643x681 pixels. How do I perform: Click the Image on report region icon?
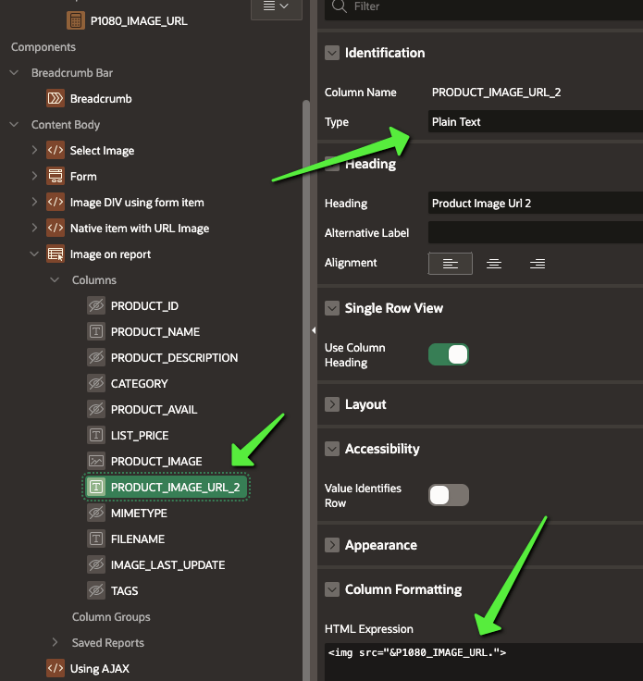56,254
